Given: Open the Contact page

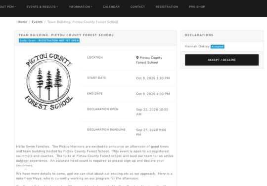Looking at the screenshot, I should click(x=137, y=7).
